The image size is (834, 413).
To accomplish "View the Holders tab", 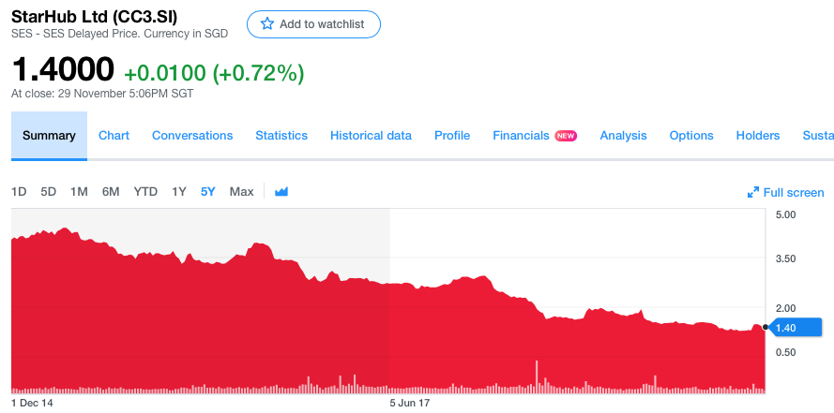I will (758, 136).
